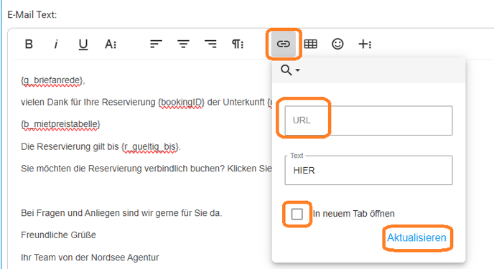Underline the selected text
Viewport: 494px width, 269px height.
(83, 44)
